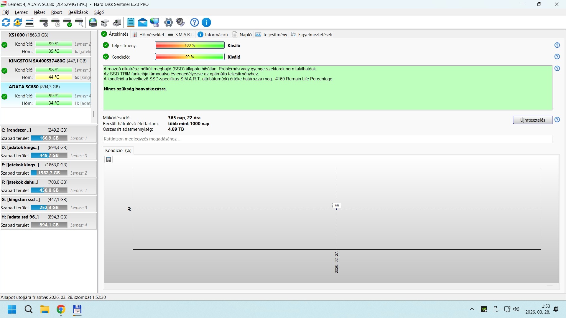Open the Hard Disk Sentinel taskbar icon
Screen dimensions: 566x318
[x=77, y=309]
